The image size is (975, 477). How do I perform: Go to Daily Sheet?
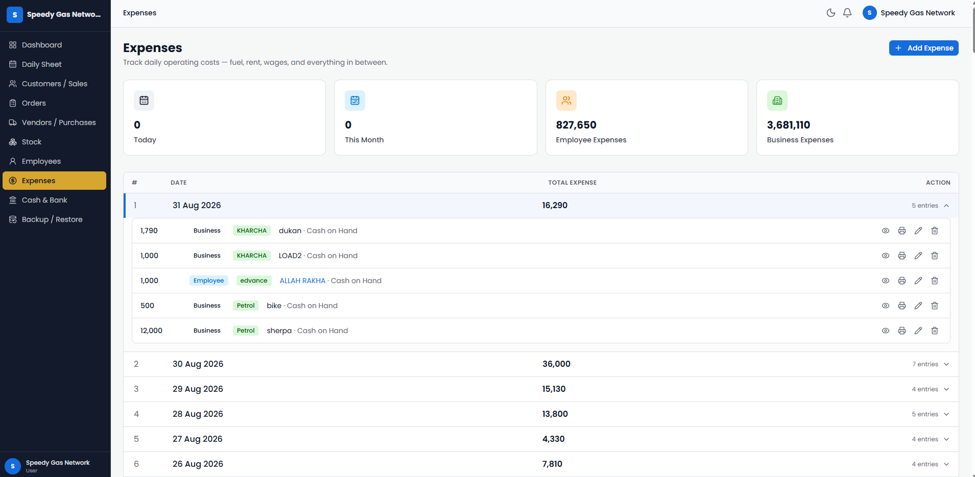pos(54,64)
